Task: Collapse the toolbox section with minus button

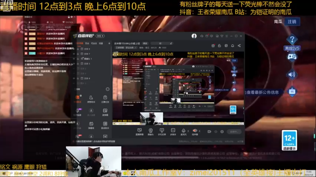Action: (x=107, y=89)
